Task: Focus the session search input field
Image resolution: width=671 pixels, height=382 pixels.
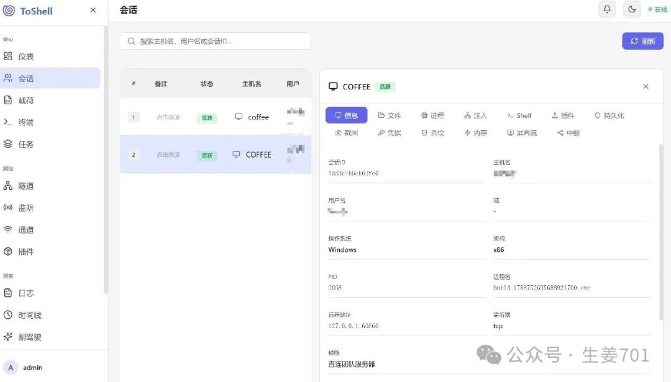Action: click(215, 41)
